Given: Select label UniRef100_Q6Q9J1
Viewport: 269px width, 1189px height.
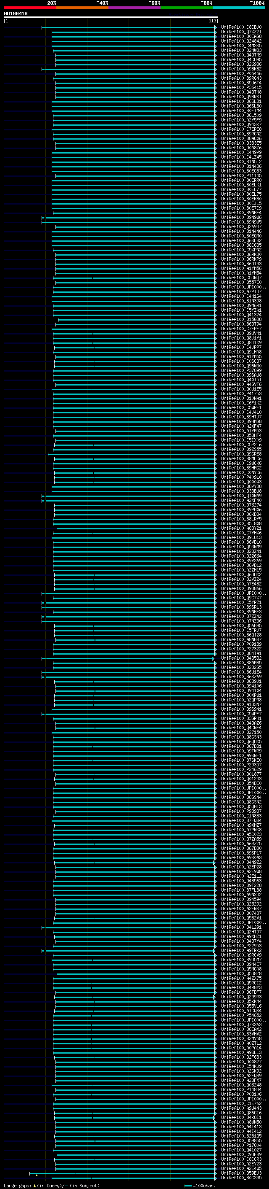Looking at the screenshot, I should click(x=241, y=681).
